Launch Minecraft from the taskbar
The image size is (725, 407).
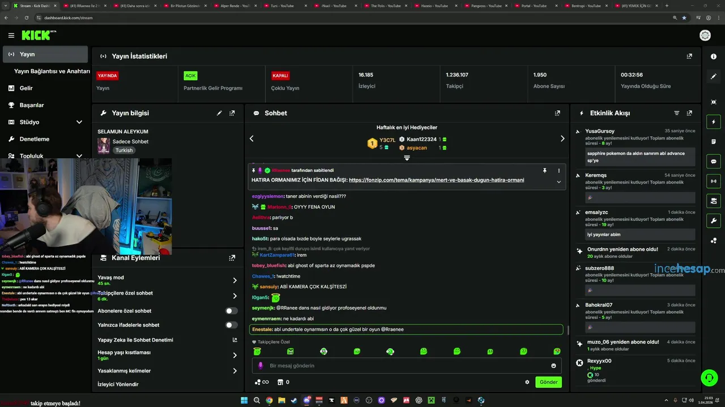(x=431, y=400)
